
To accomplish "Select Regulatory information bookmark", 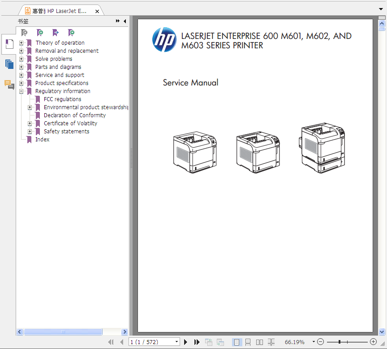I will [63, 91].
